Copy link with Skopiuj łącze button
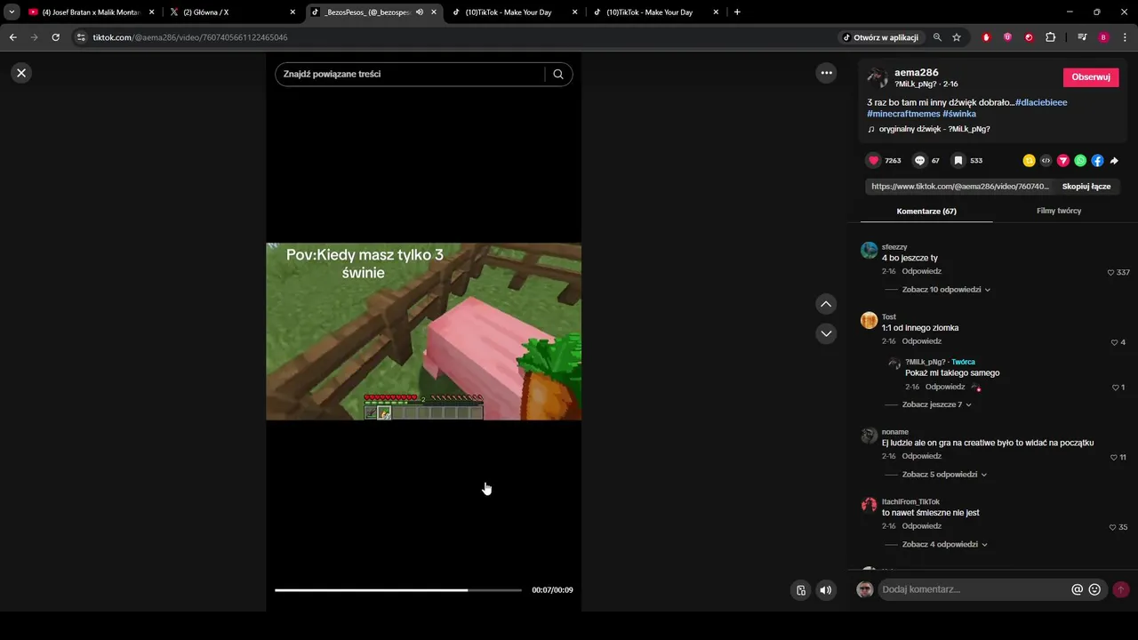The image size is (1138, 640). [x=1086, y=187]
